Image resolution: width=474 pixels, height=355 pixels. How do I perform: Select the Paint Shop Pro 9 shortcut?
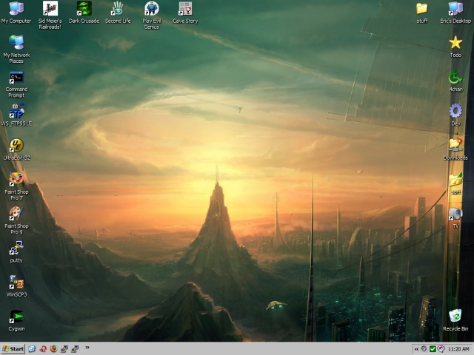pyautogui.click(x=16, y=220)
